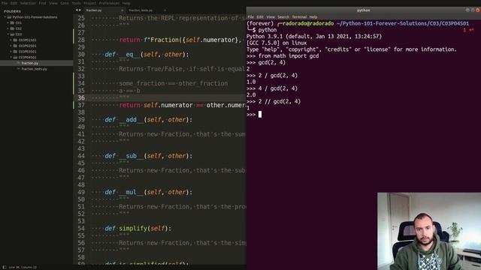Screen dimensions: 481x270
Task: Expand the C02 folder arrow
Action: pos(8,28)
